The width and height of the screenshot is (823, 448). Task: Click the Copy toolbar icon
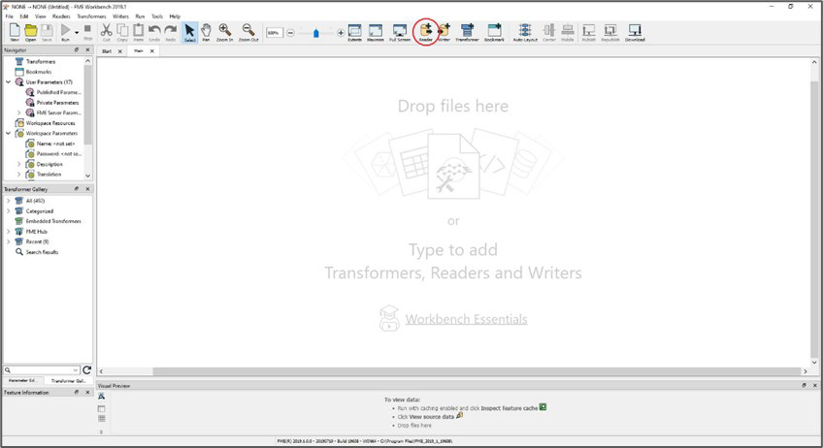coord(122,33)
